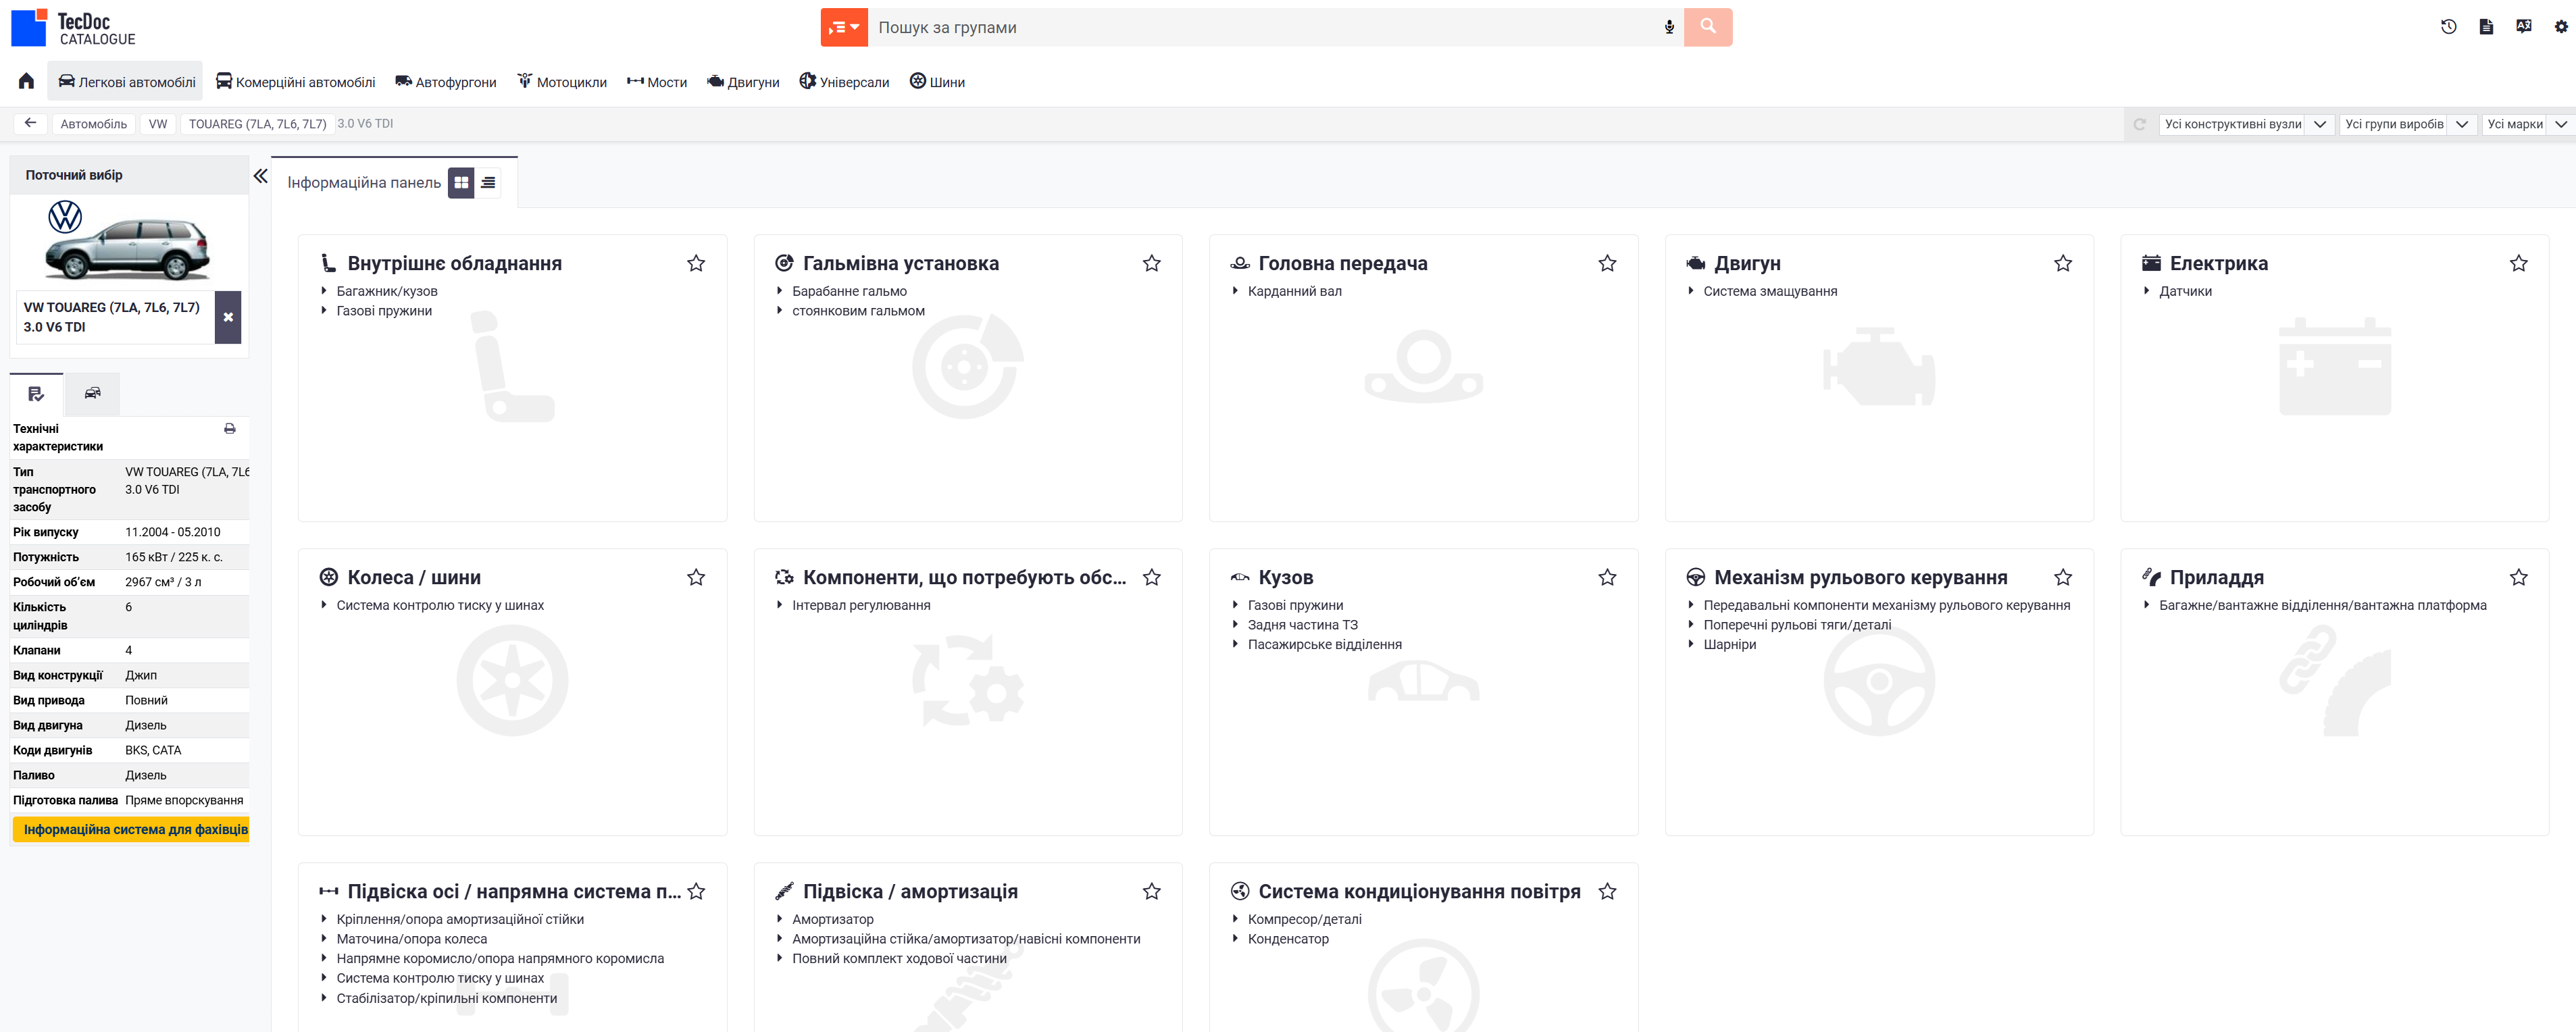Star the Підвіска / амортизація group
2576x1032 pixels.
tap(1152, 891)
